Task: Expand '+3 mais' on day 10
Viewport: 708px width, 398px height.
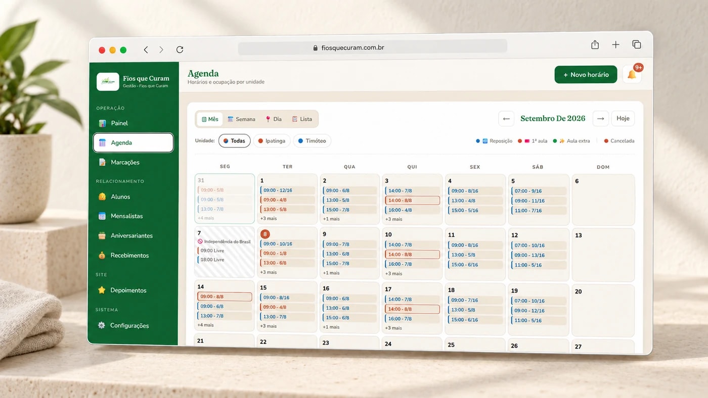Action: coord(393,273)
